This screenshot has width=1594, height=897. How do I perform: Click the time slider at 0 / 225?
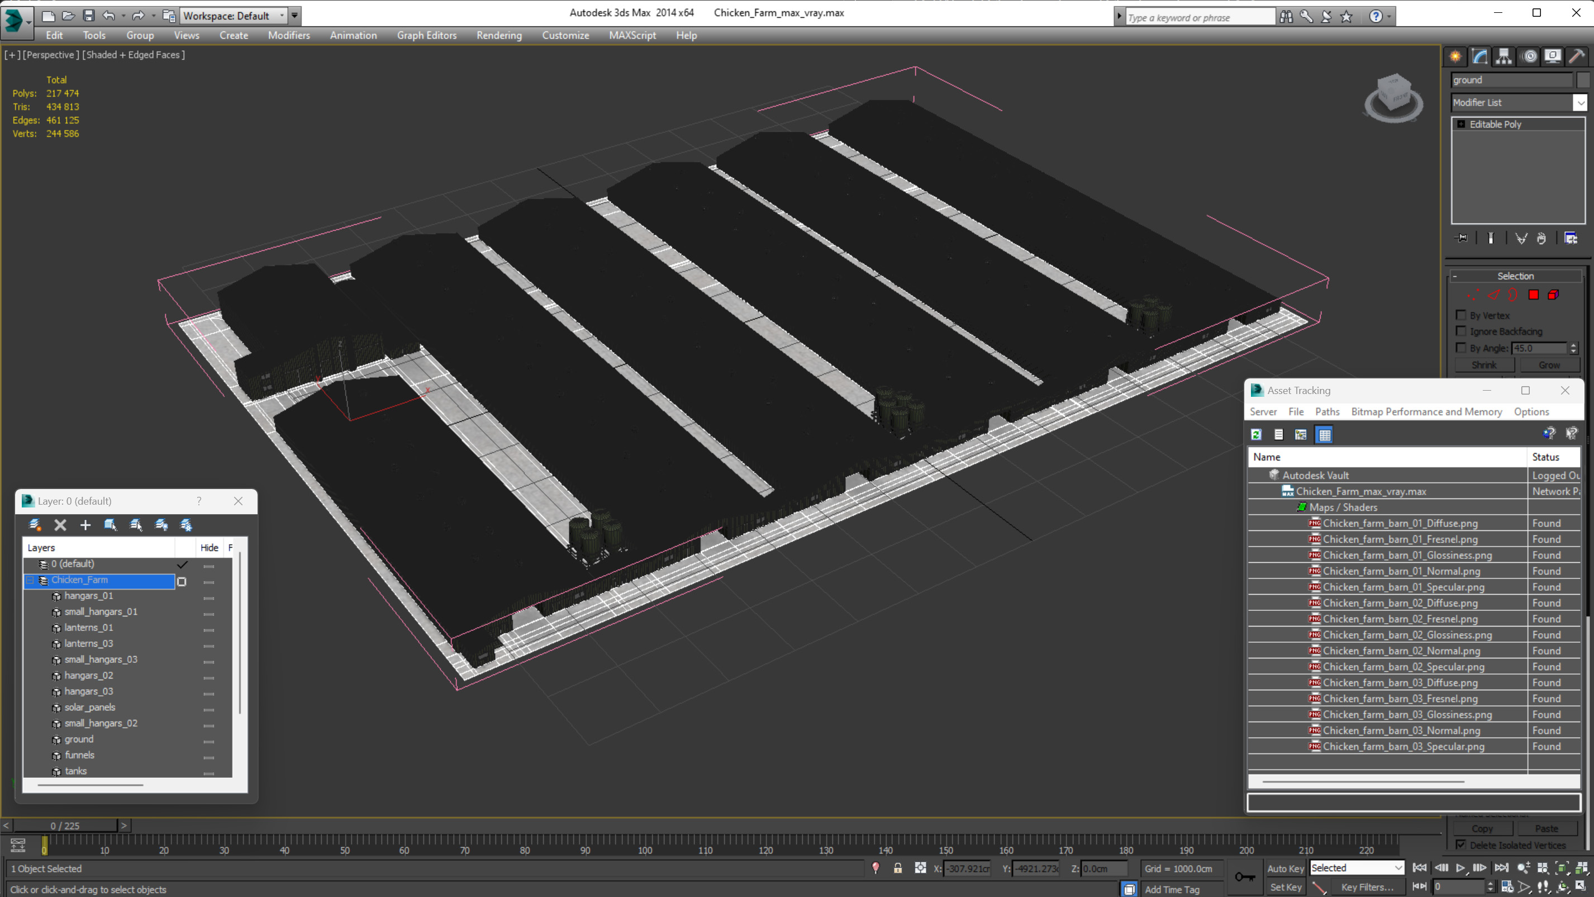pos(65,825)
